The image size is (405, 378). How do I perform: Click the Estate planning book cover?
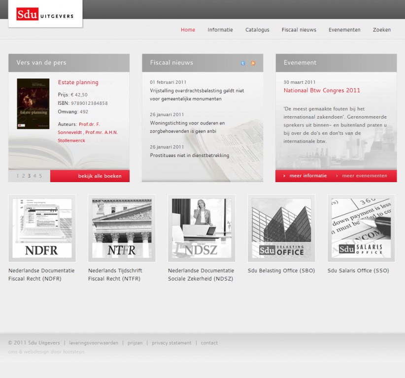(x=33, y=104)
